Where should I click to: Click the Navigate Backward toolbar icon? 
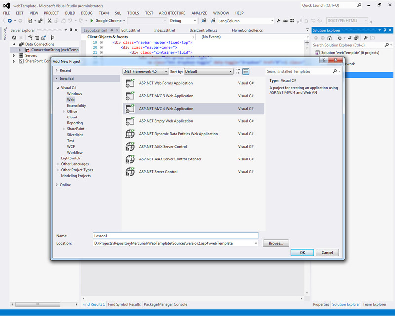(x=10, y=21)
